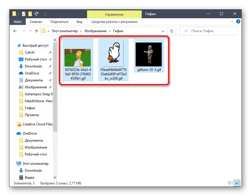Open Рабочий стол under quick access

36,59
